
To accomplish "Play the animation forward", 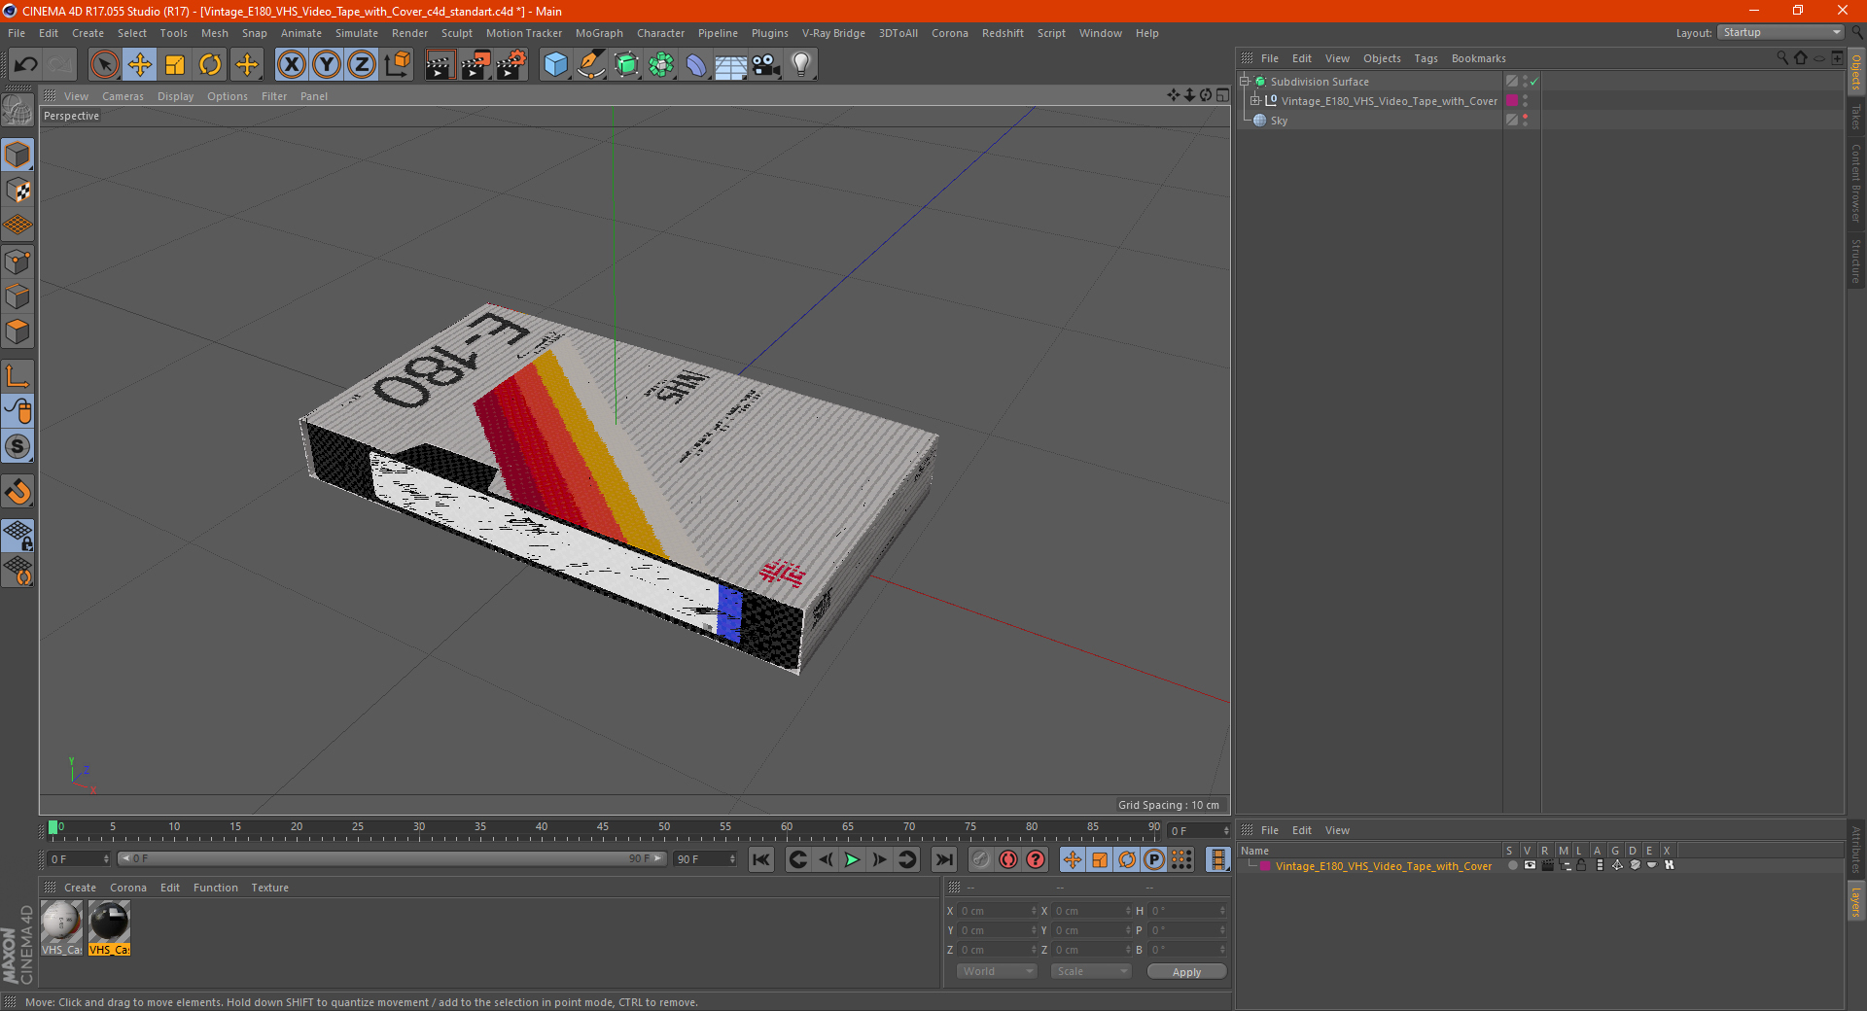I will [x=852, y=859].
